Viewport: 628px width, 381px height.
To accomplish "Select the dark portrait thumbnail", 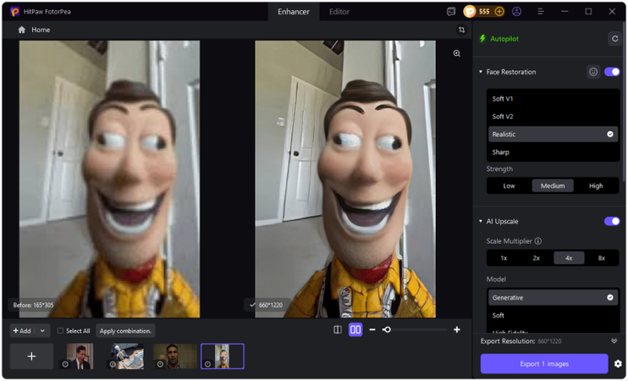I will [x=175, y=356].
